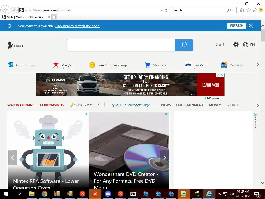This screenshot has width=265, height=199.
Task: Open volume speaker tray icon
Action: pos(232,194)
